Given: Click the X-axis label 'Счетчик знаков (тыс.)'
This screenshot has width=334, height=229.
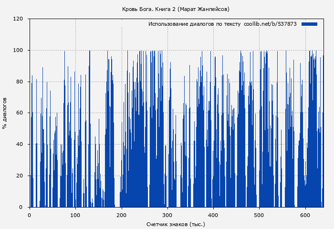Looking at the screenshot, I should point(176,224).
